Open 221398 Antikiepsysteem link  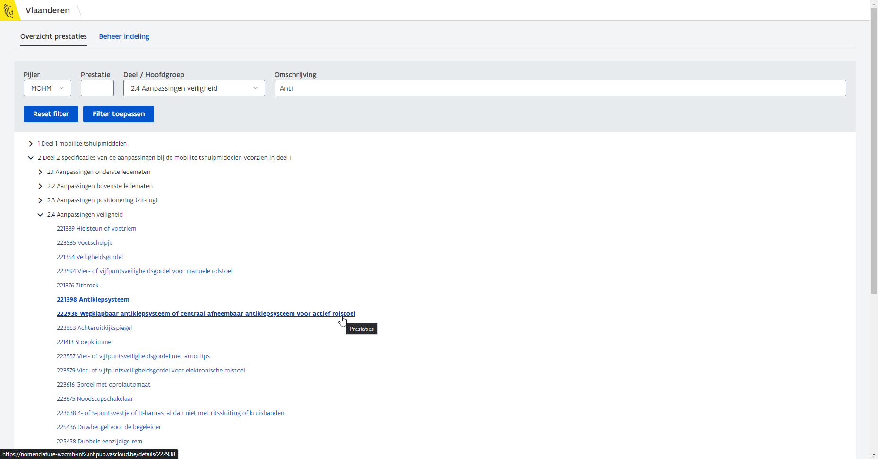pos(93,300)
